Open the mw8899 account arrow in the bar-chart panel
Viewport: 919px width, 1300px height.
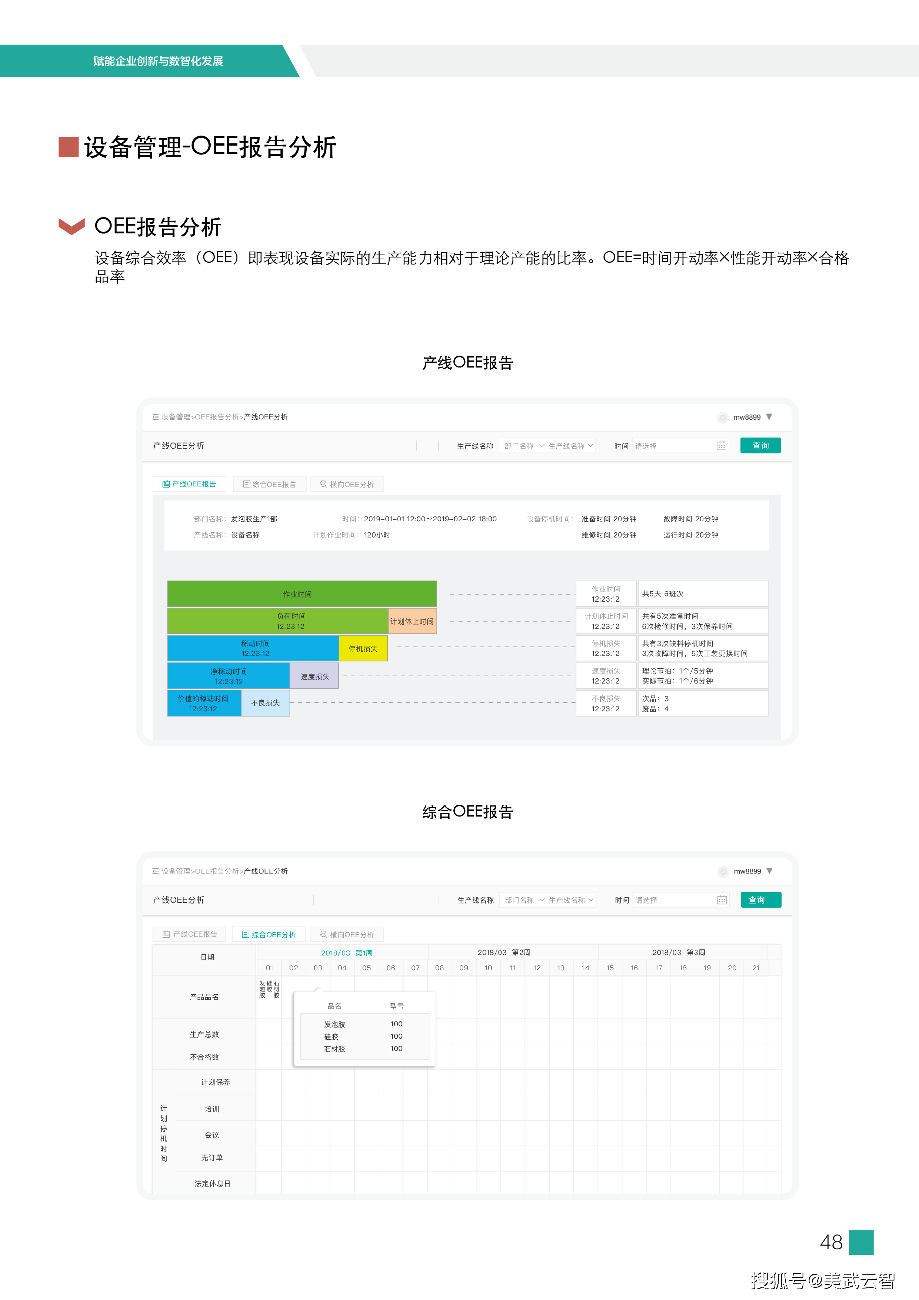coord(769,417)
